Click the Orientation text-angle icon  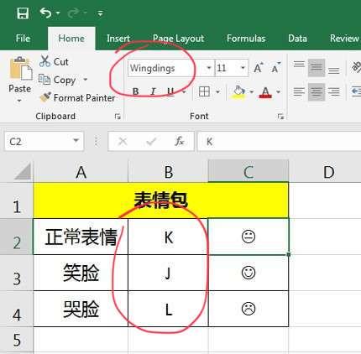(356, 67)
